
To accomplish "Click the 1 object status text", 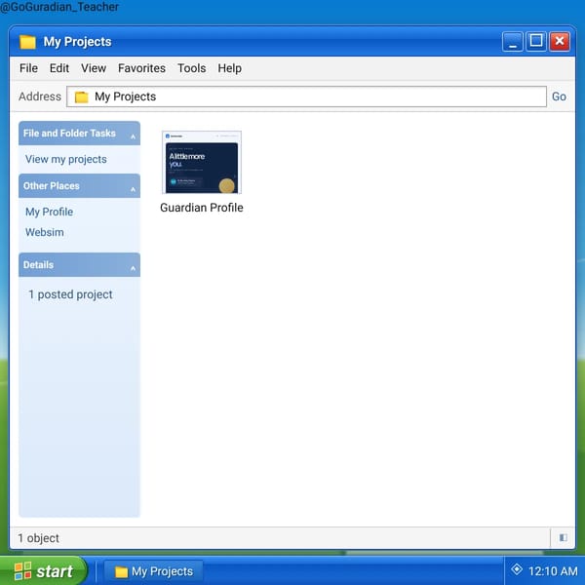I will coord(38,538).
